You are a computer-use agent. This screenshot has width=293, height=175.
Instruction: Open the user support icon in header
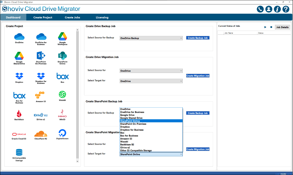(269, 9)
